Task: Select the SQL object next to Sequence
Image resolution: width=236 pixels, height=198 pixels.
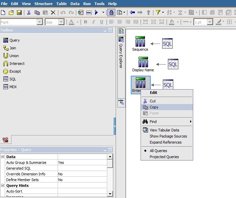Action: pos(167,44)
